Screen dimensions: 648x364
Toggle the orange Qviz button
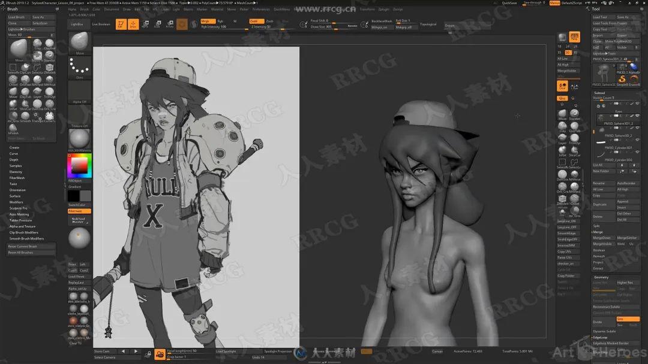point(562,98)
